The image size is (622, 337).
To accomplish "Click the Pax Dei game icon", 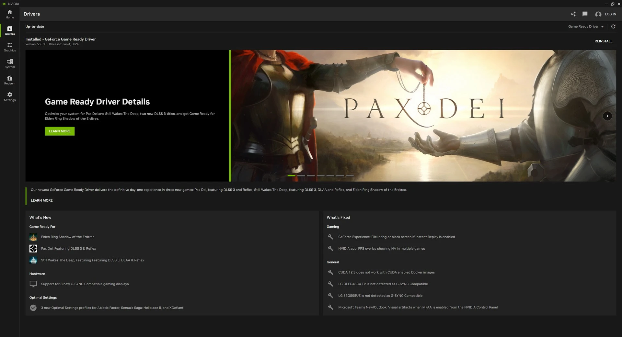I will [33, 249].
